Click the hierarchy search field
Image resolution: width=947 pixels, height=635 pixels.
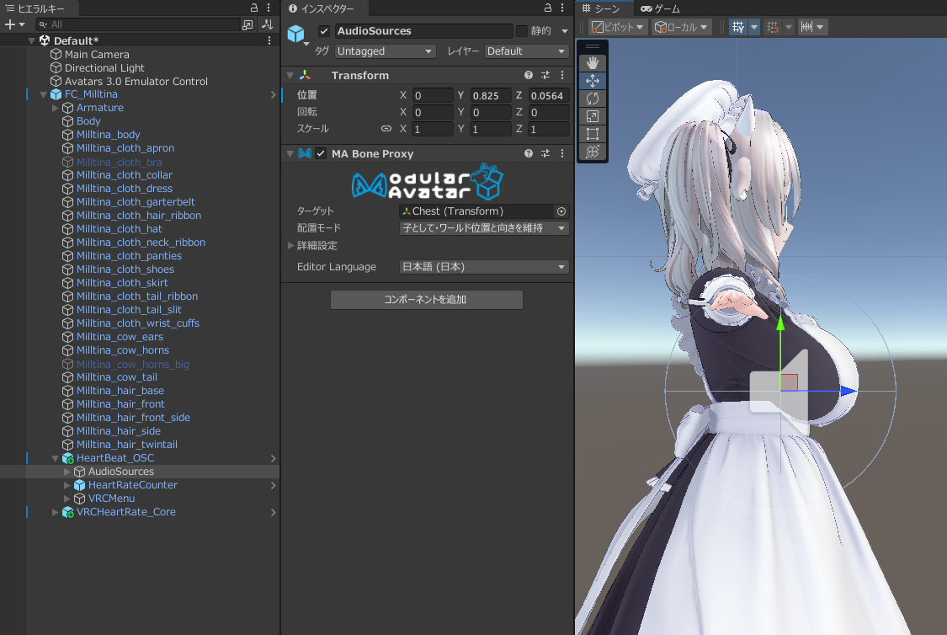(138, 24)
